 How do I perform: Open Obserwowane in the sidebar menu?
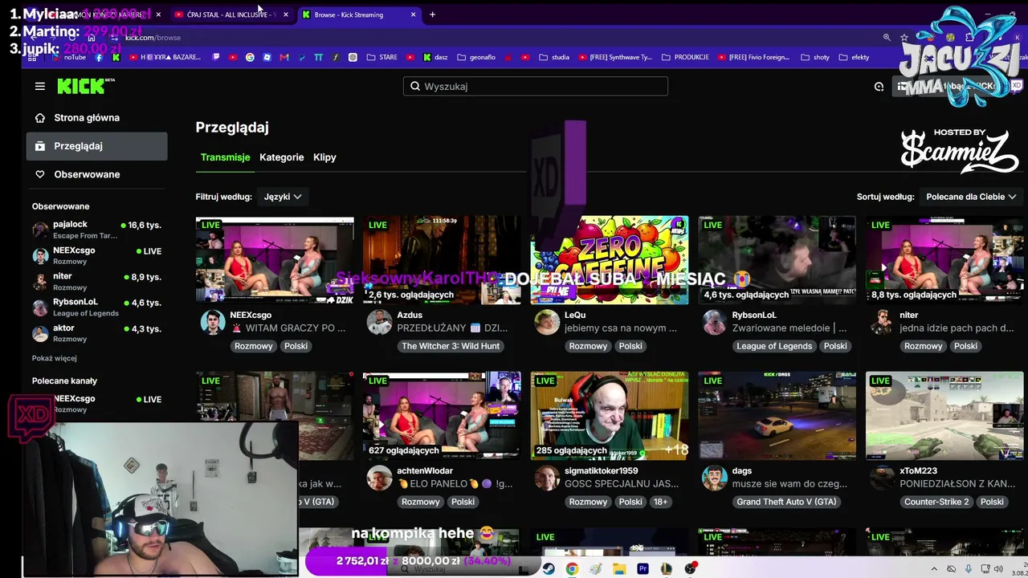coord(96,174)
